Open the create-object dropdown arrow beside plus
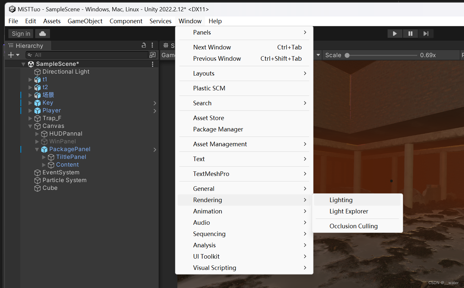The image size is (464, 288). [x=18, y=55]
